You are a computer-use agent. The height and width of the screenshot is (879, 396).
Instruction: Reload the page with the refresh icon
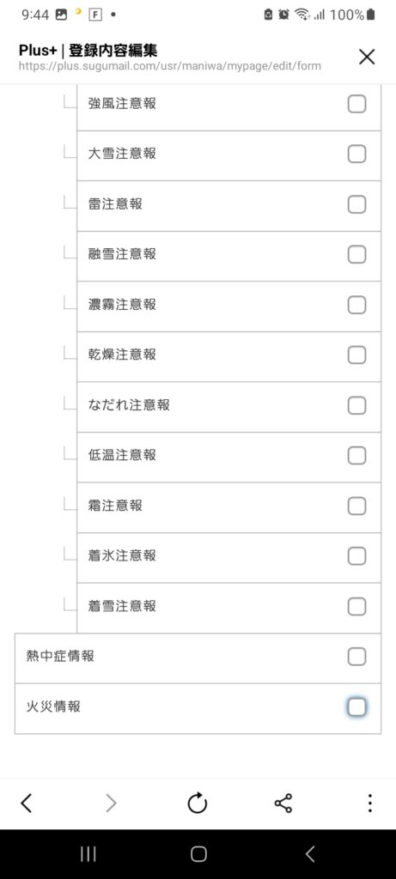(198, 803)
